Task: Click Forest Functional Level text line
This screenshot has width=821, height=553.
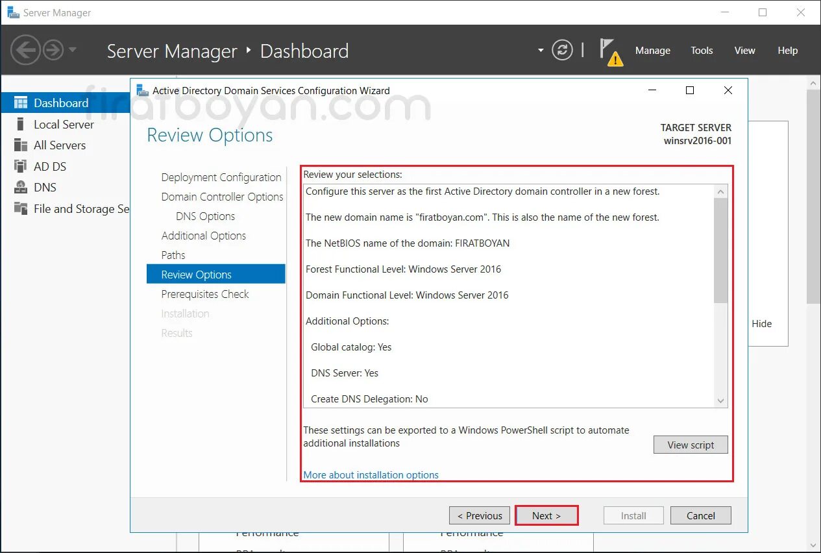Action: 404,269
